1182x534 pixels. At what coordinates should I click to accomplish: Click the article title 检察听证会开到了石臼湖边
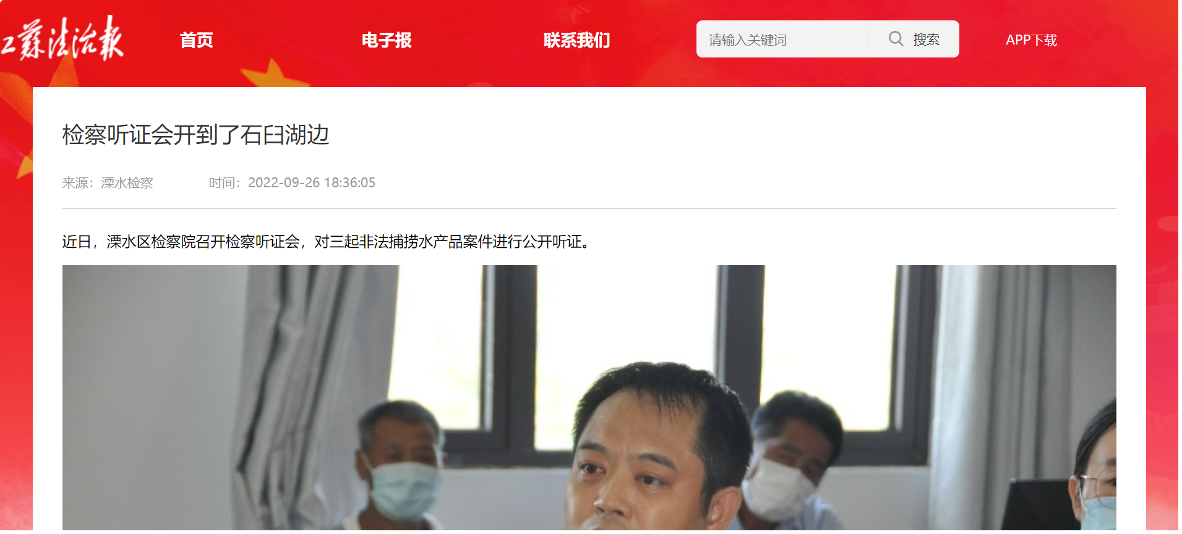point(196,135)
